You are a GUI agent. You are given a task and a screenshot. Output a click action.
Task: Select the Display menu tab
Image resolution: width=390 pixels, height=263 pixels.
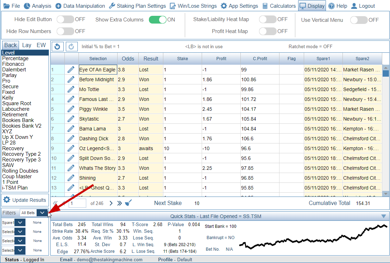pos(312,6)
